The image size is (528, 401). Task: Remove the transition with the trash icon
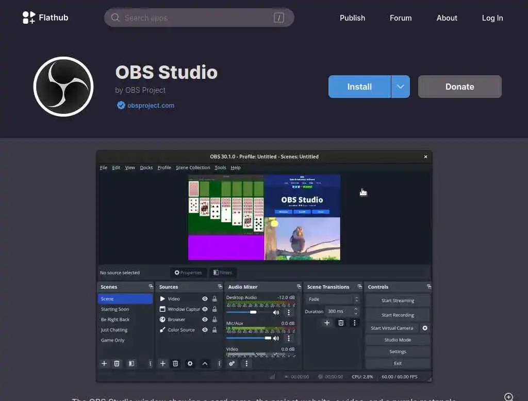341,323
